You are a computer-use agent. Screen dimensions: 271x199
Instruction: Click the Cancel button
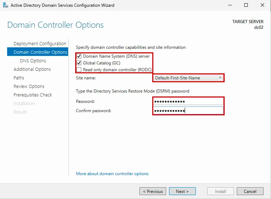250,191
